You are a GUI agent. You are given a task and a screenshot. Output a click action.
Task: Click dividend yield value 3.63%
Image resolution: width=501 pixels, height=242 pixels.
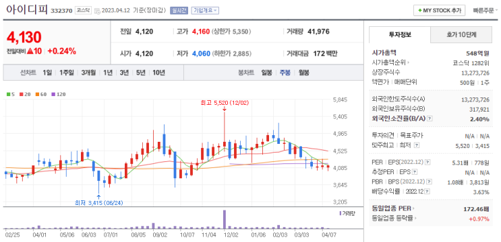pyautogui.click(x=482, y=192)
